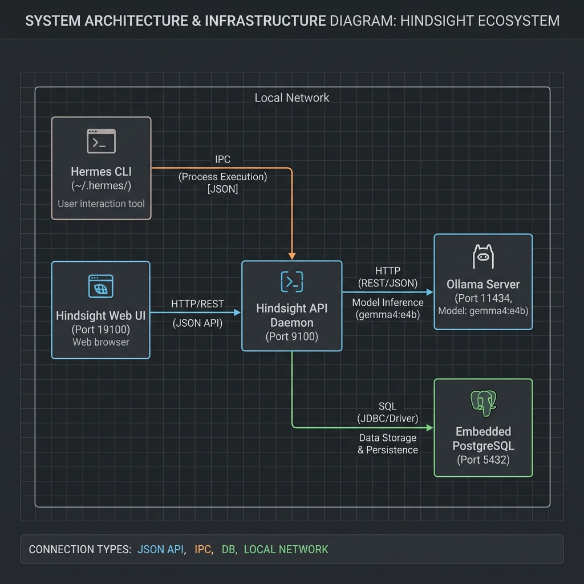
Task: Click the '(JSON API)' connection label
Action: [x=197, y=323]
